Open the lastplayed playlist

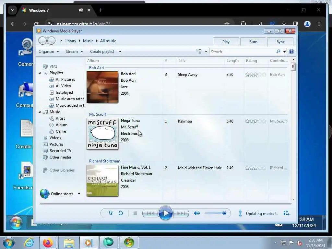tap(64, 92)
